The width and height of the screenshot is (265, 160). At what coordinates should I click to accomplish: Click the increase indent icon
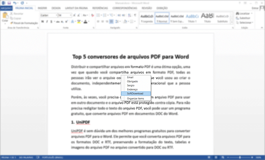[124, 16]
